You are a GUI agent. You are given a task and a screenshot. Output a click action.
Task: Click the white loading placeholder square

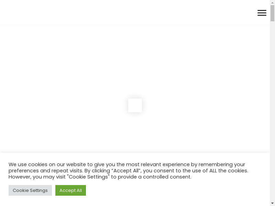pyautogui.click(x=135, y=105)
